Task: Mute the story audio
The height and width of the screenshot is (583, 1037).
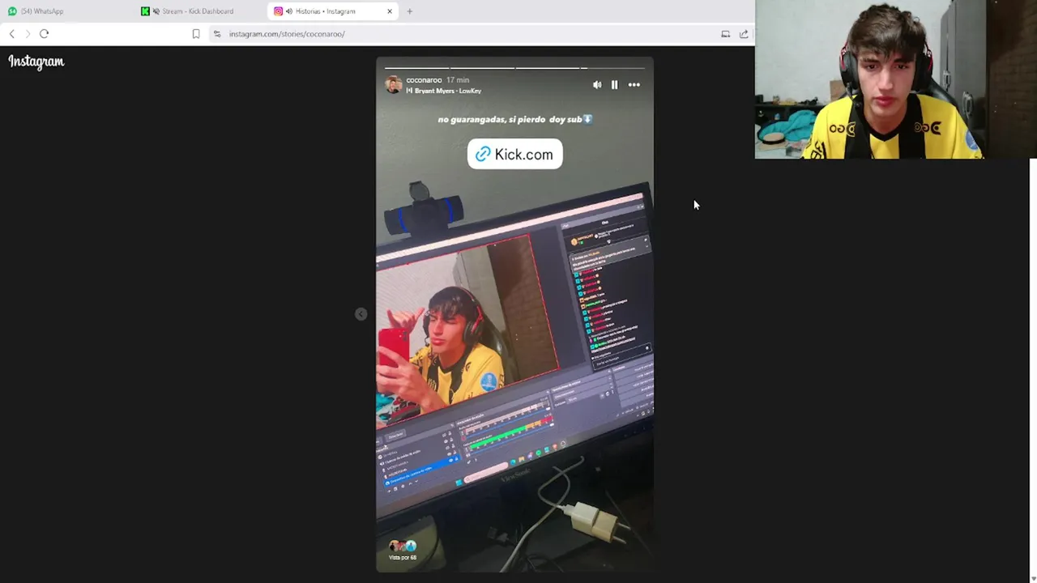Action: click(x=597, y=85)
